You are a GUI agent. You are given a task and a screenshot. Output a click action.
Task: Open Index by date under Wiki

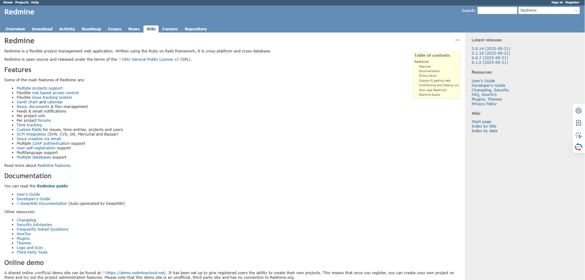pos(485,131)
